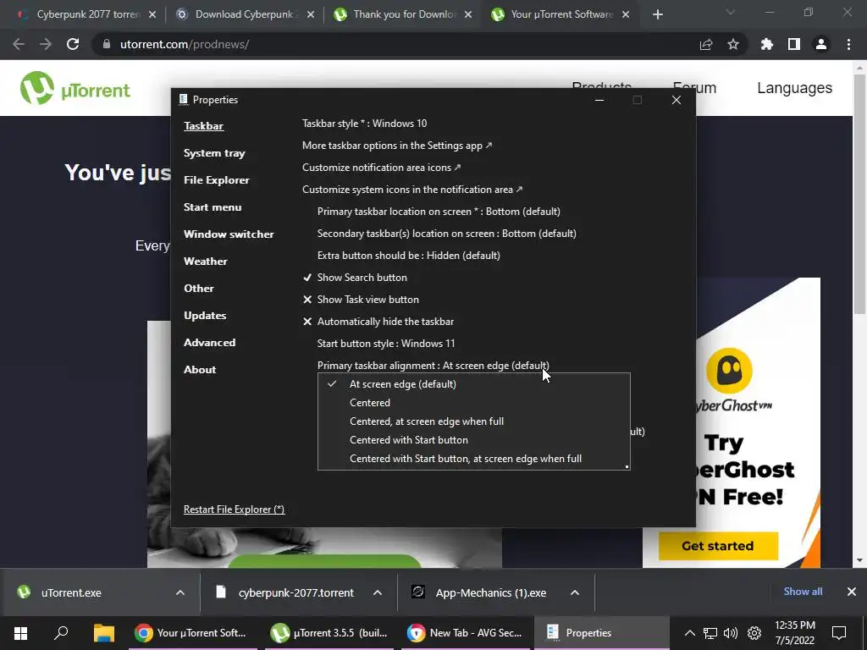Close the Cyberpunk 2077 torrent tab

tap(152, 15)
